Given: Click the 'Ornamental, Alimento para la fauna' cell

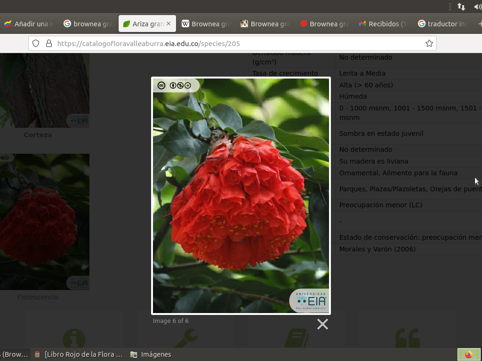Looking at the screenshot, I should pyautogui.click(x=398, y=173).
